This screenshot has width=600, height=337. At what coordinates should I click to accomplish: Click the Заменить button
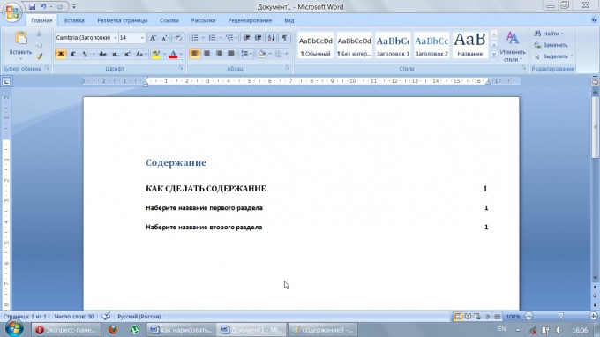pyautogui.click(x=551, y=45)
